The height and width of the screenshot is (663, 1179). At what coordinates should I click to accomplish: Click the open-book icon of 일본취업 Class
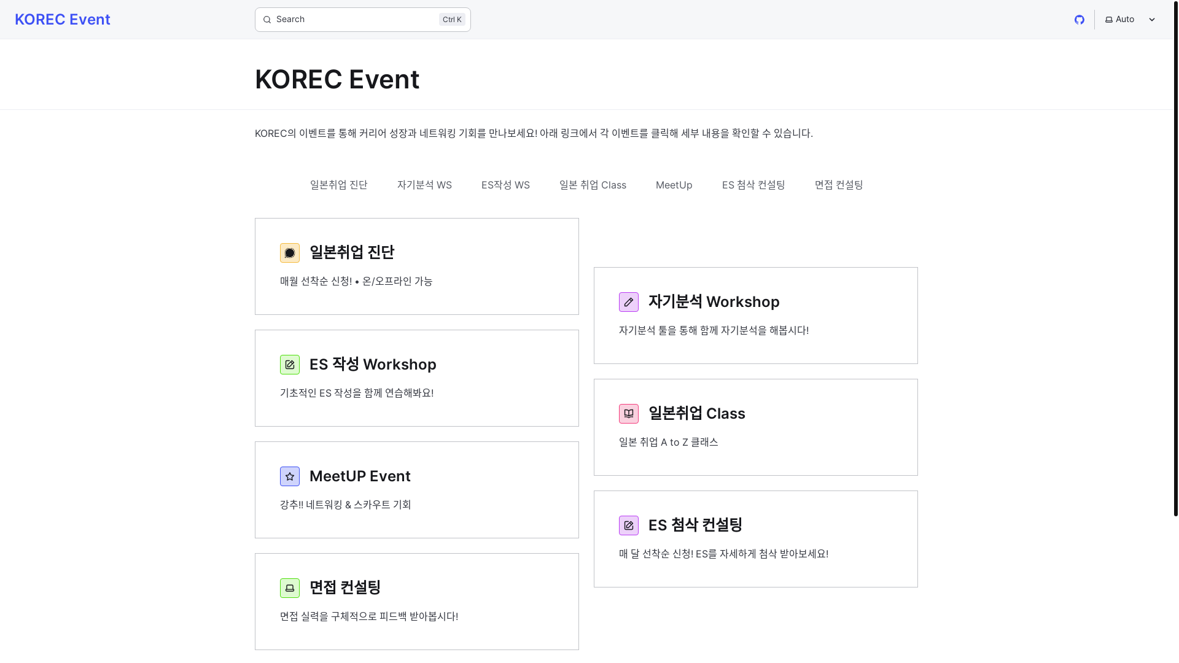629,414
